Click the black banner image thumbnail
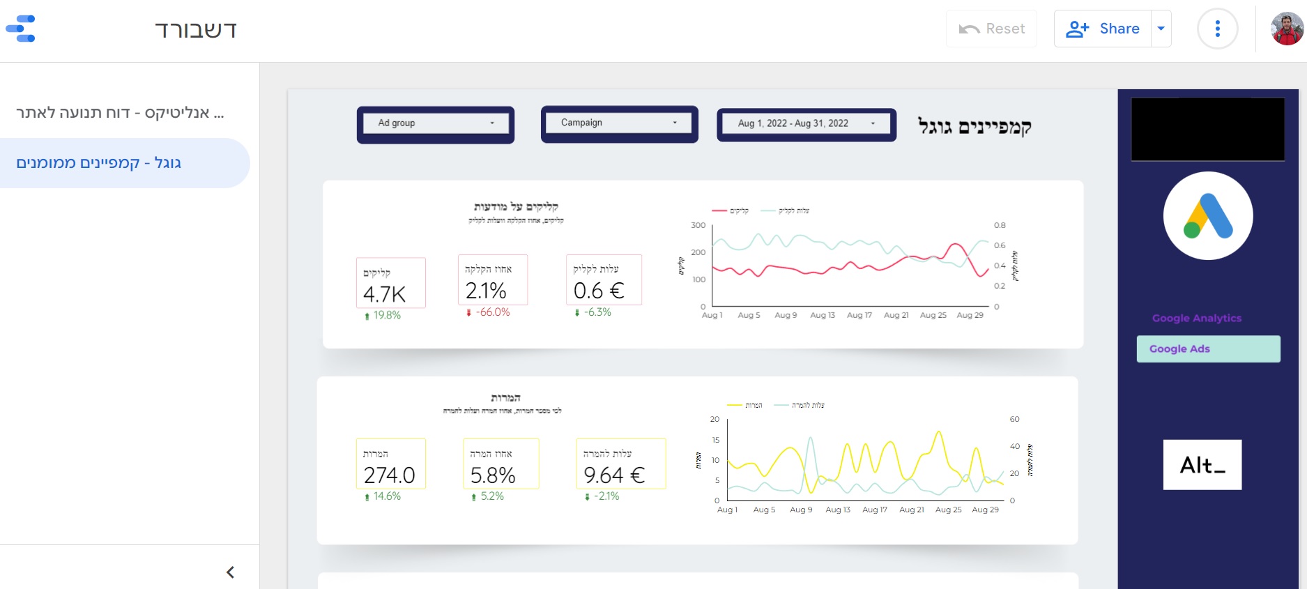This screenshot has height=589, width=1307. (1207, 130)
